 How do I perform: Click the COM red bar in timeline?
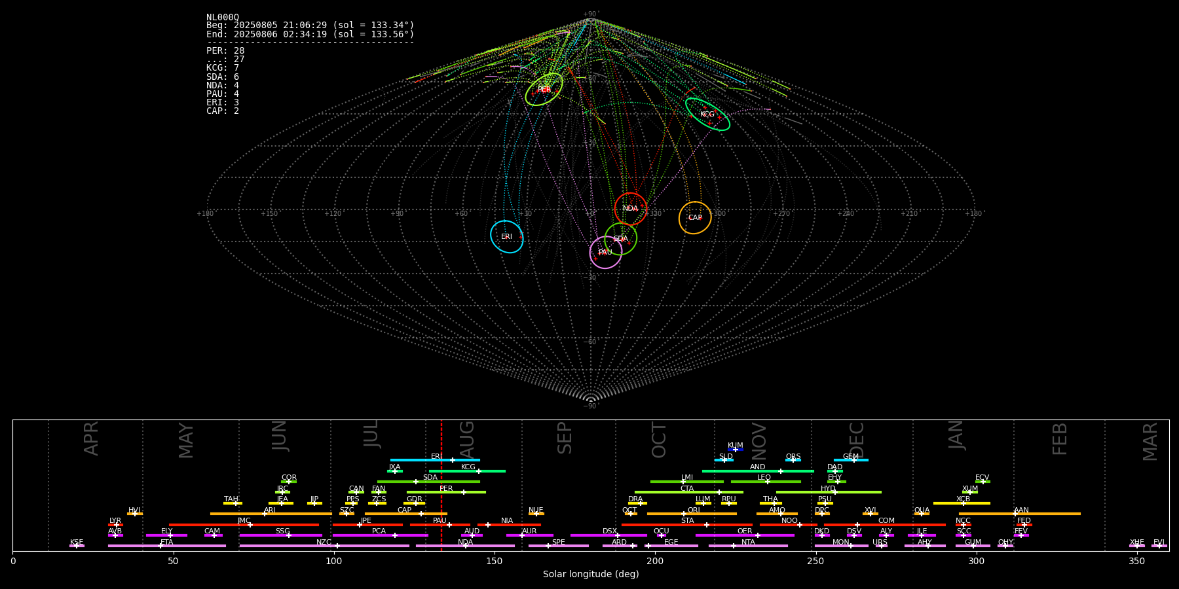[885, 524]
